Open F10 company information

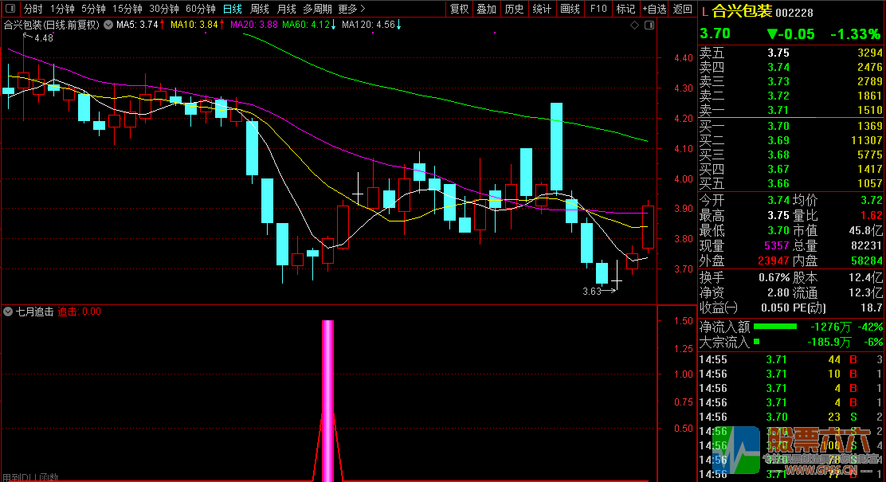[x=598, y=10]
